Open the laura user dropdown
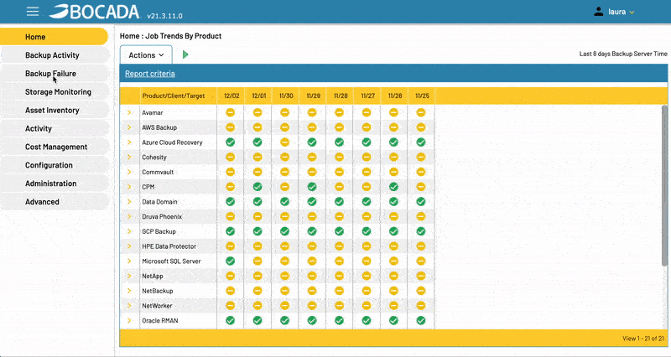This screenshot has height=357, width=671. click(621, 12)
